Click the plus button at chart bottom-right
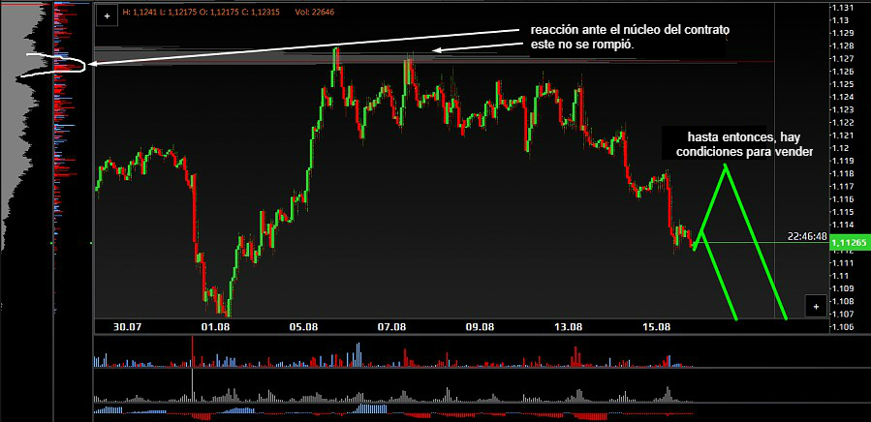 [817, 306]
